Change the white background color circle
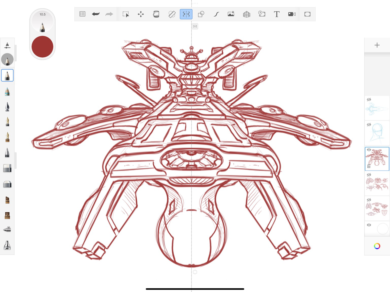 (x=383, y=229)
